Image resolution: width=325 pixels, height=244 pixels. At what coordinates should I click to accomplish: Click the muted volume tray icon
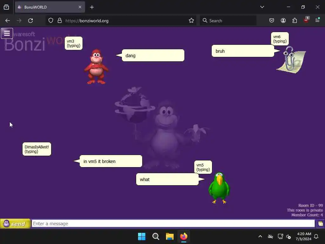tap(289, 236)
